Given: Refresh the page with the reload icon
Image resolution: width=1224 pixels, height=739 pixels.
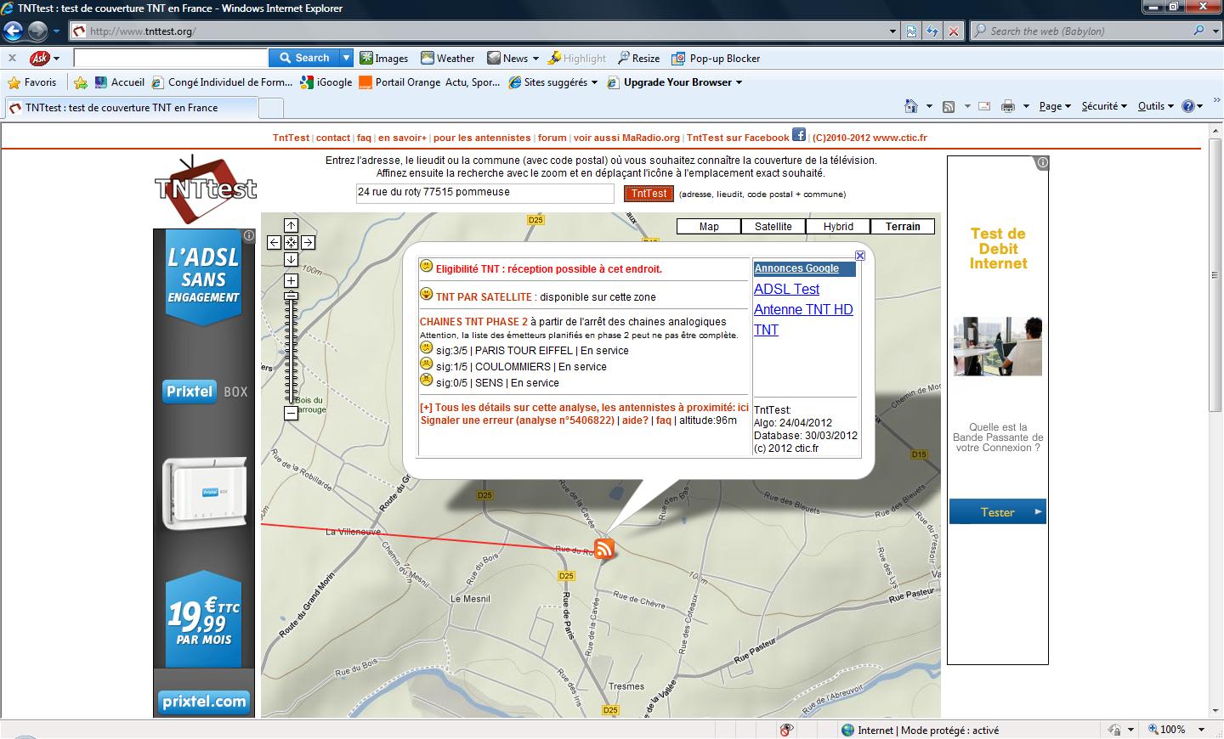Looking at the screenshot, I should [x=932, y=31].
